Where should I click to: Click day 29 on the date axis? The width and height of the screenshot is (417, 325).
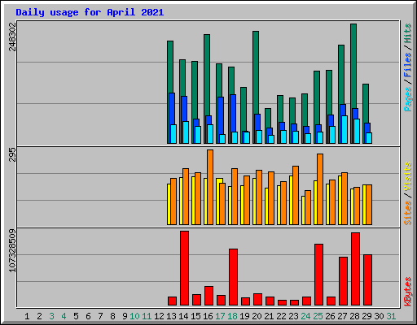click(x=367, y=316)
